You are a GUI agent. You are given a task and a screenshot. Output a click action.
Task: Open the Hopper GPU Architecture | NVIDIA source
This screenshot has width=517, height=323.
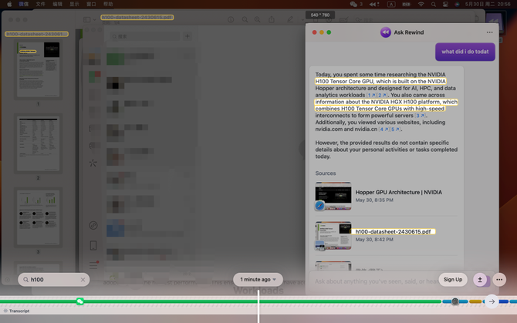pos(386,197)
